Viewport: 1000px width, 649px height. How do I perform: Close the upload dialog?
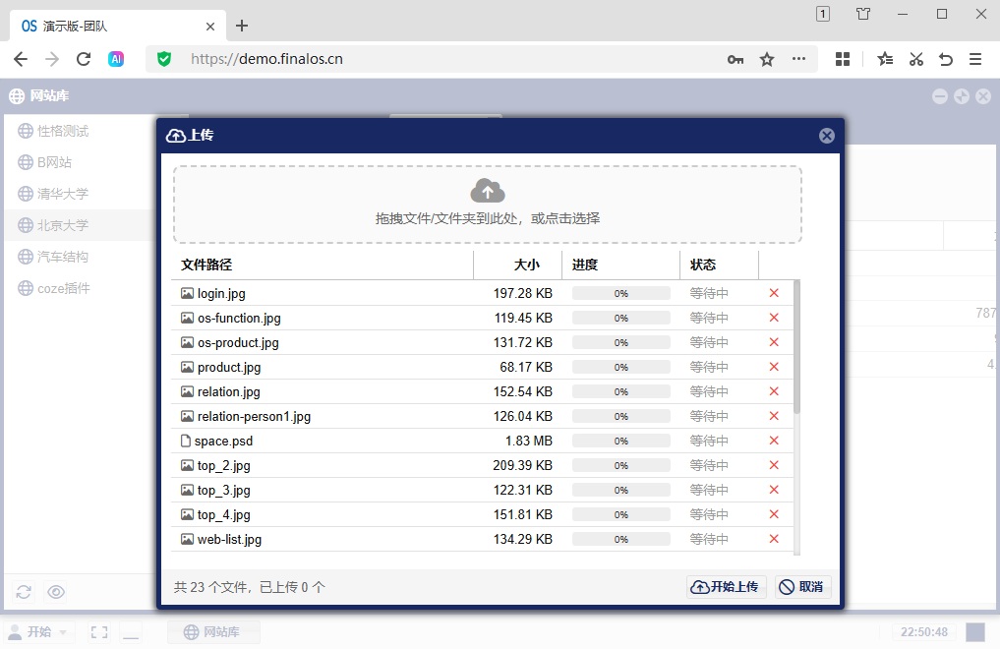click(x=827, y=136)
